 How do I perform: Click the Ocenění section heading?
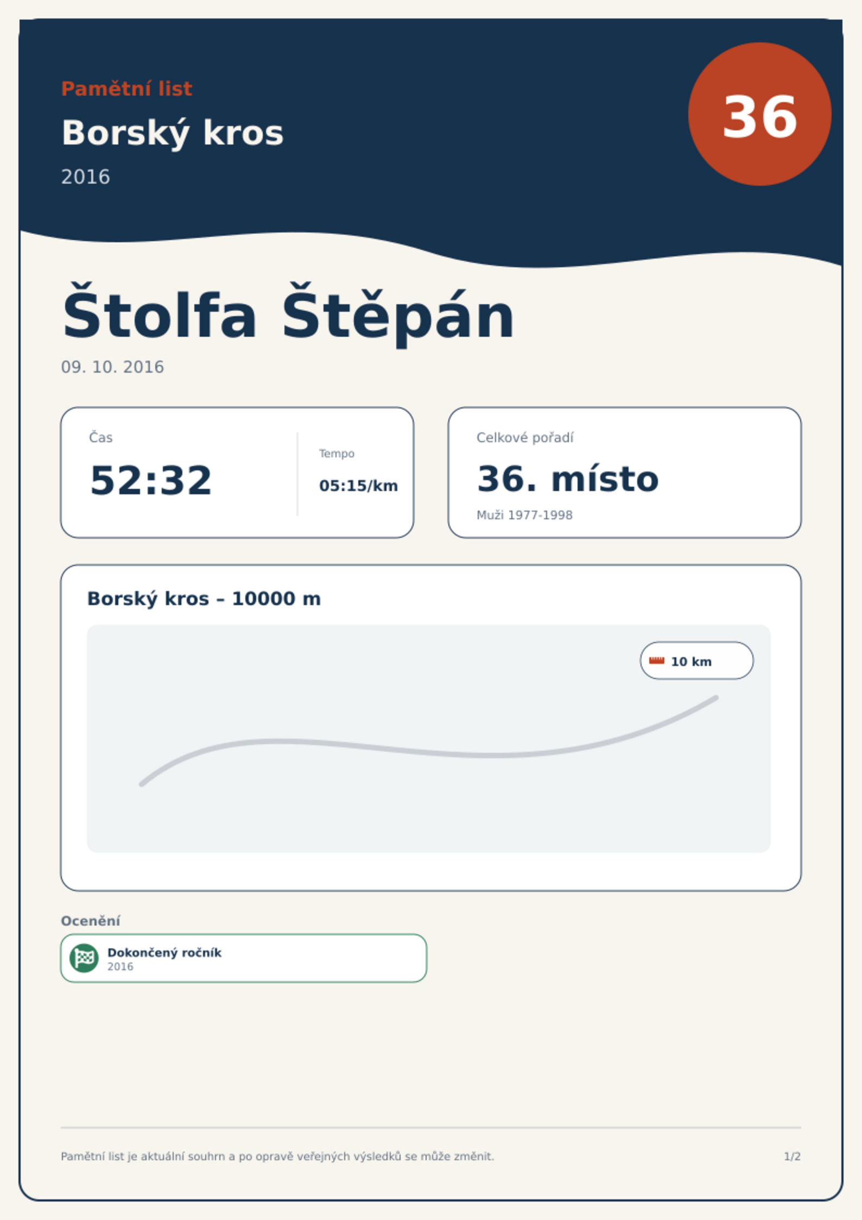click(91, 921)
